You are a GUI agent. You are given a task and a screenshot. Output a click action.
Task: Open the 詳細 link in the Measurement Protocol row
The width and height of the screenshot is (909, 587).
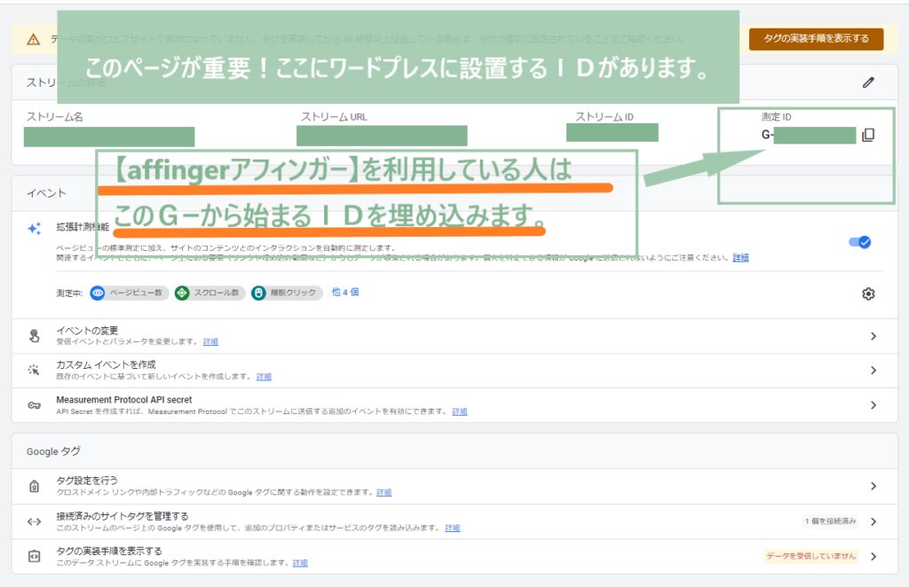[x=460, y=411]
